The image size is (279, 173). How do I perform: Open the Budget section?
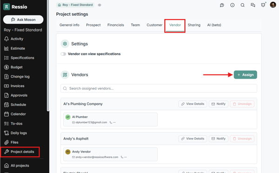(13, 67)
